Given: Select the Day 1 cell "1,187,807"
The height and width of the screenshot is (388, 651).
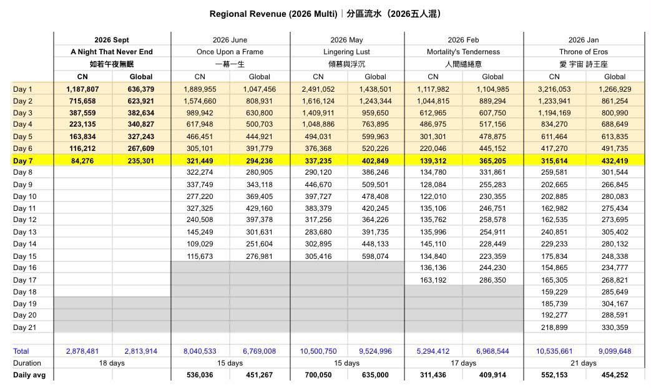Looking at the screenshot, I should (82, 89).
